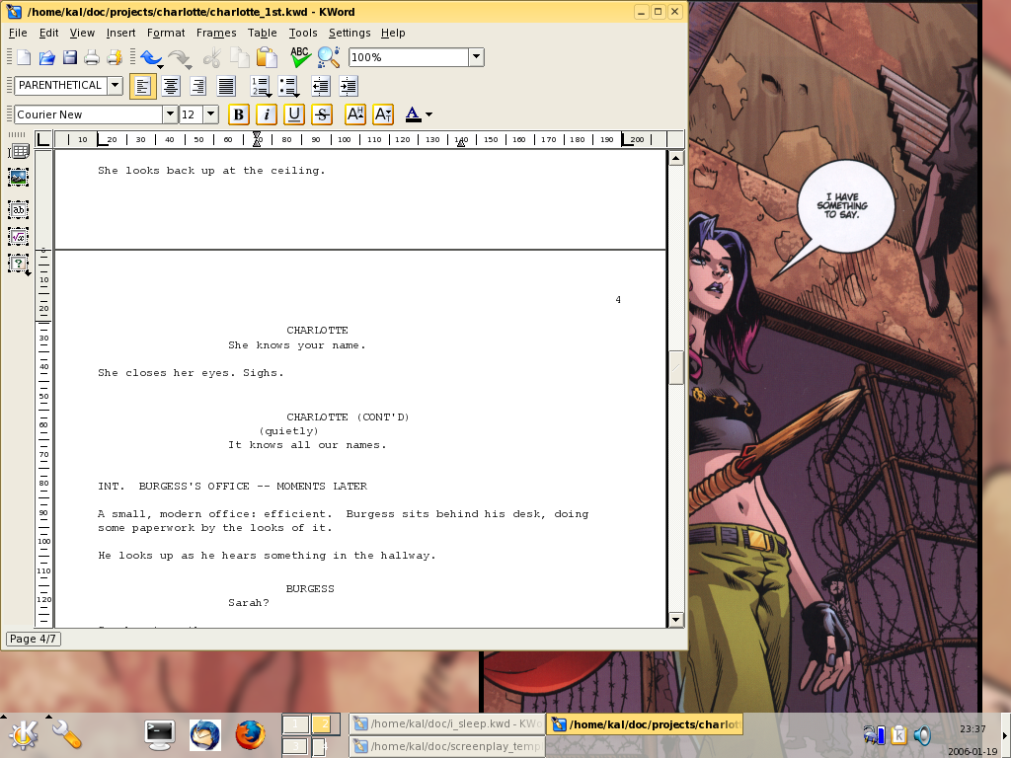Toggle strikethrough formatting
The width and height of the screenshot is (1011, 758).
tap(322, 114)
